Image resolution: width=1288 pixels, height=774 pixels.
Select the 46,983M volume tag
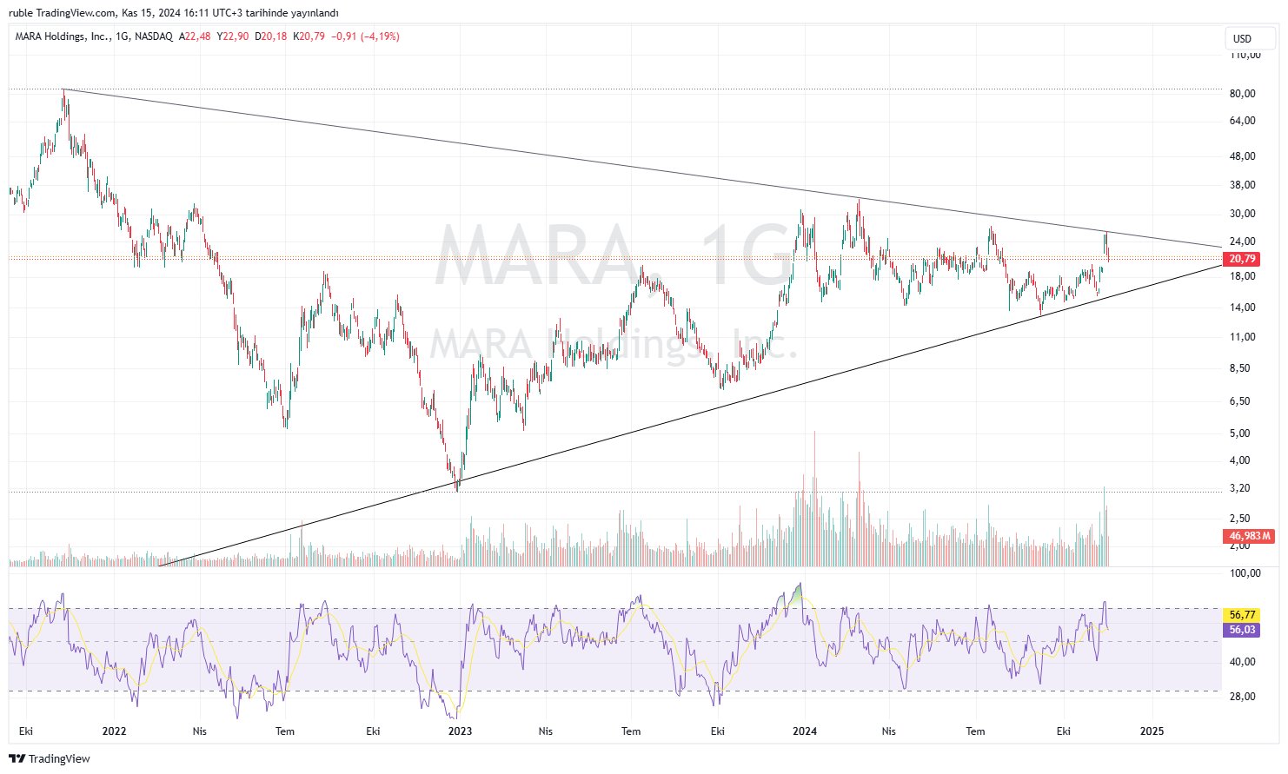click(1250, 536)
